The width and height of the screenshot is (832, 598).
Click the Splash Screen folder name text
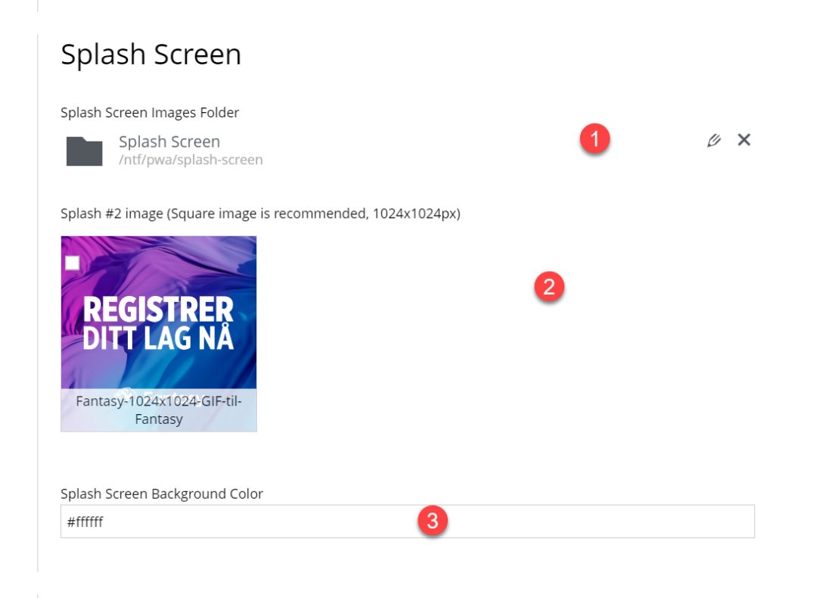point(169,142)
